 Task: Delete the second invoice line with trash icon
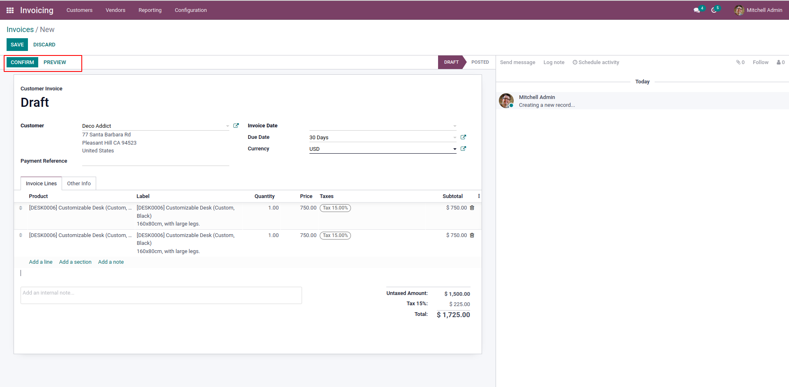click(x=472, y=235)
